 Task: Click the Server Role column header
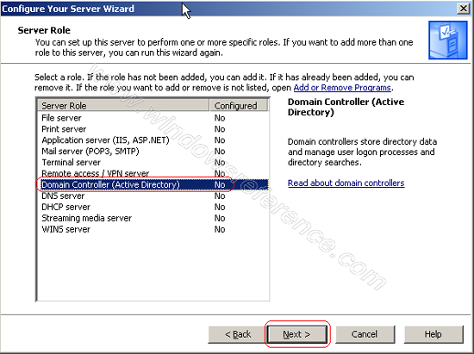point(123,106)
